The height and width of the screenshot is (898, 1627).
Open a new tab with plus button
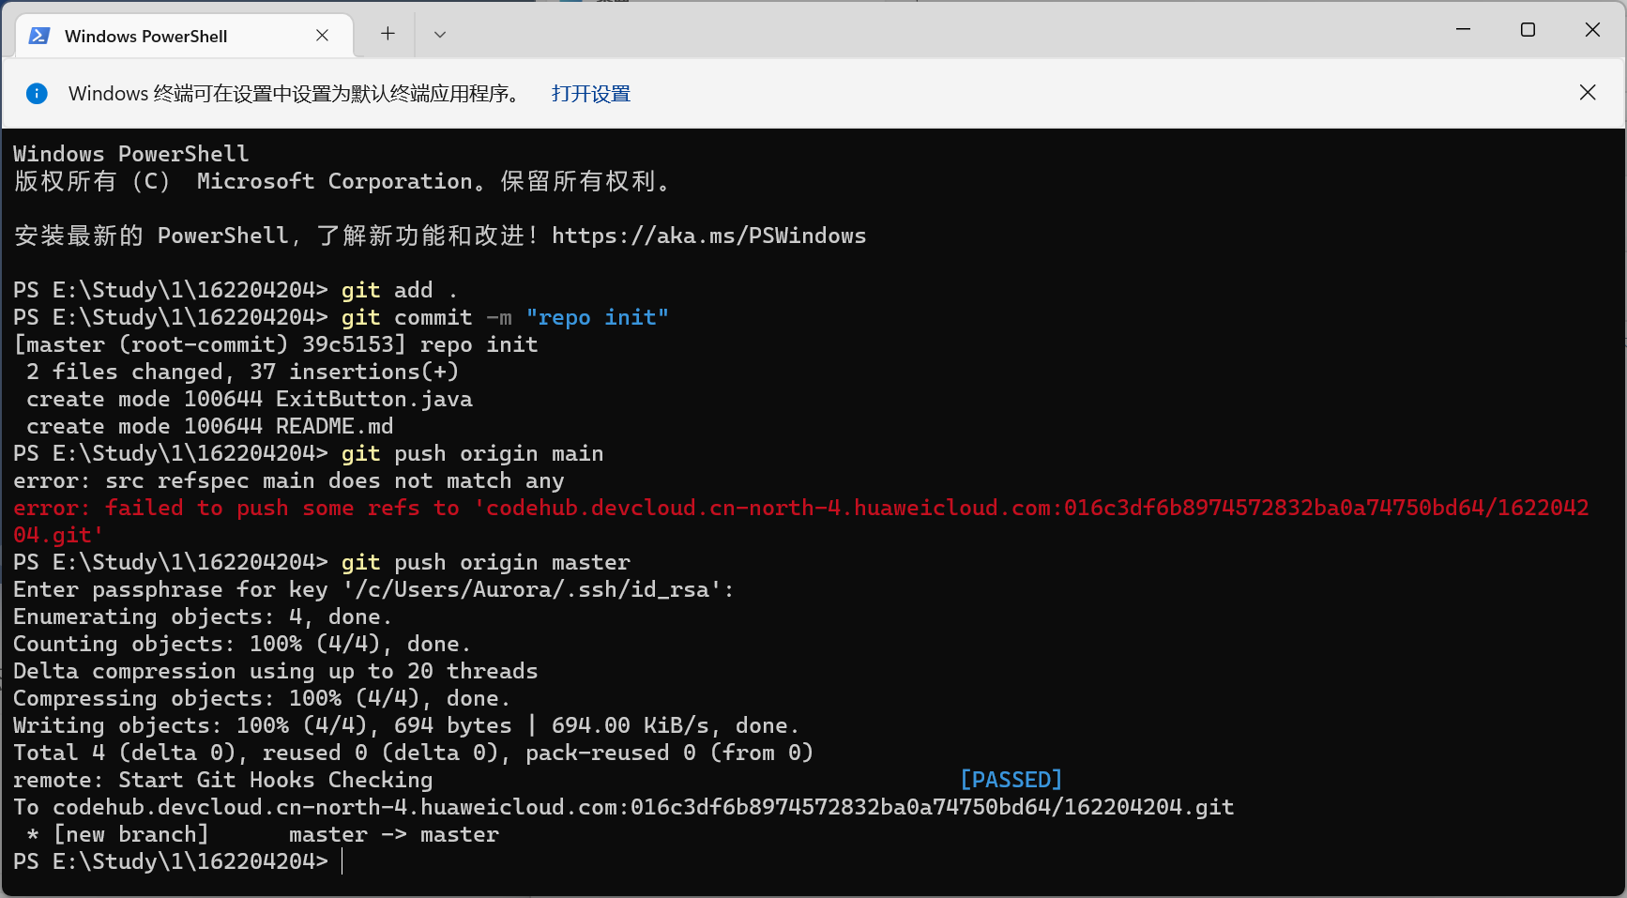pos(388,35)
